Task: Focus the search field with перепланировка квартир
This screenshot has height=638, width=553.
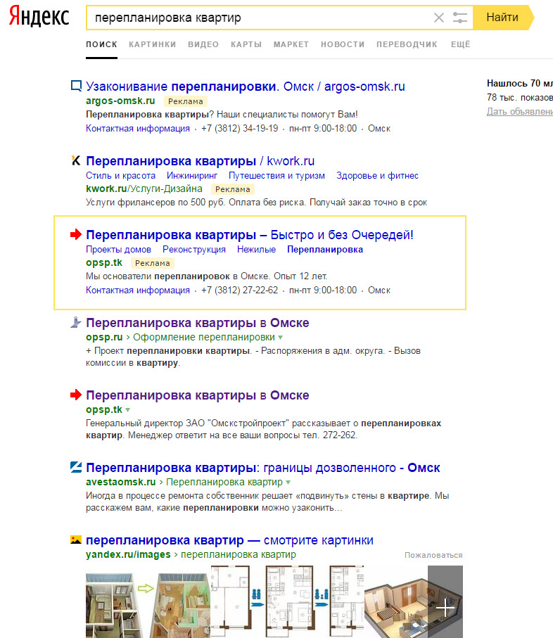Action: pos(260,18)
